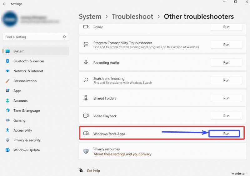Open Accessibility settings
This screenshot has height=176, width=250.
pyautogui.click(x=36, y=130)
